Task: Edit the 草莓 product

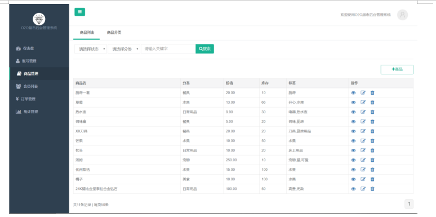Action: [363, 102]
